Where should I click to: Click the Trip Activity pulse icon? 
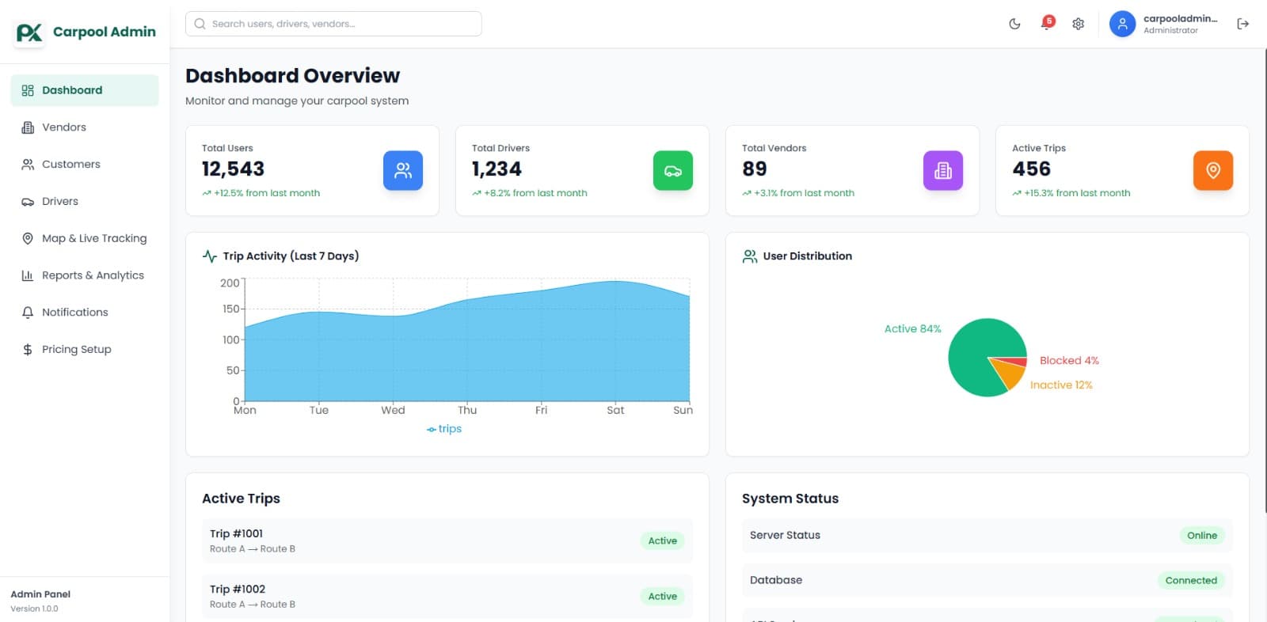click(210, 256)
